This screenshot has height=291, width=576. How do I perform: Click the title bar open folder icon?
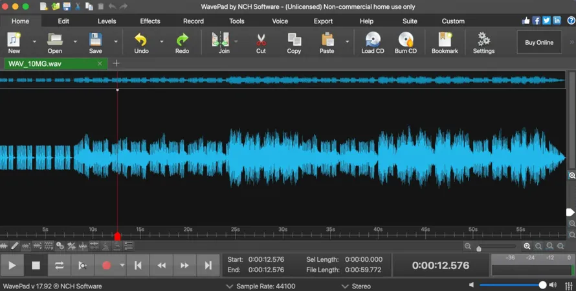56,6
